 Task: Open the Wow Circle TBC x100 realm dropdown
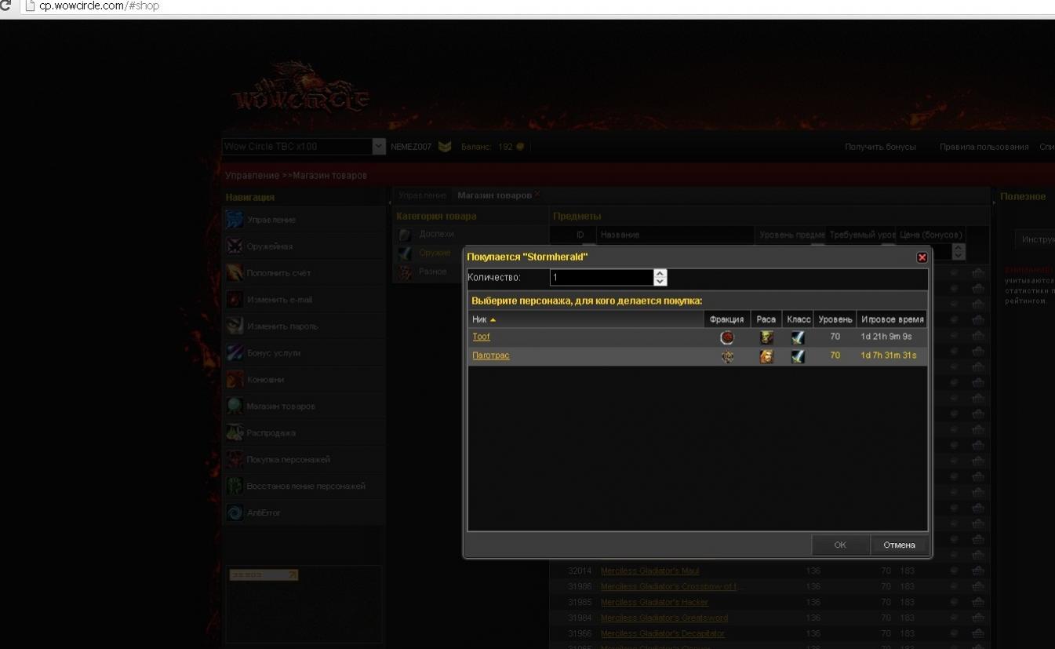(x=379, y=147)
